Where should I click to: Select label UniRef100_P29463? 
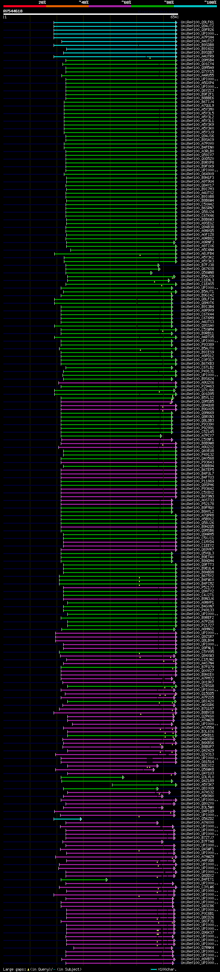(197, 387)
